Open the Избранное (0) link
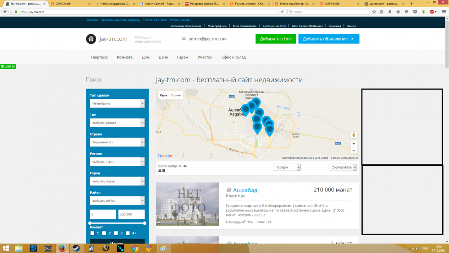The image size is (449, 253). click(x=180, y=20)
